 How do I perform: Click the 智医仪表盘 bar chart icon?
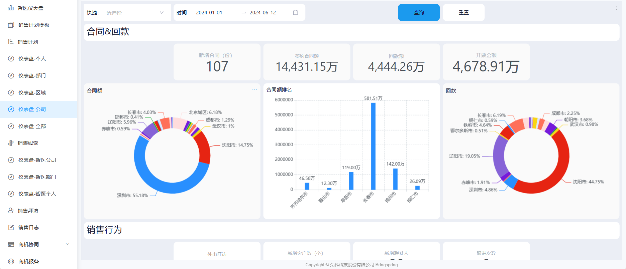11,8
